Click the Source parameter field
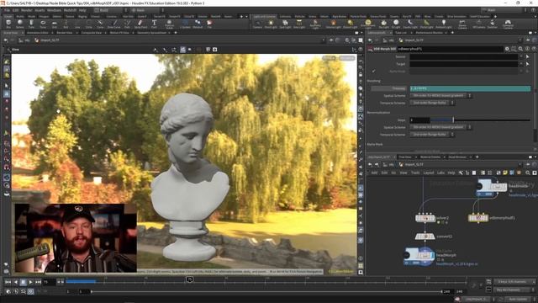 [x=464, y=56]
